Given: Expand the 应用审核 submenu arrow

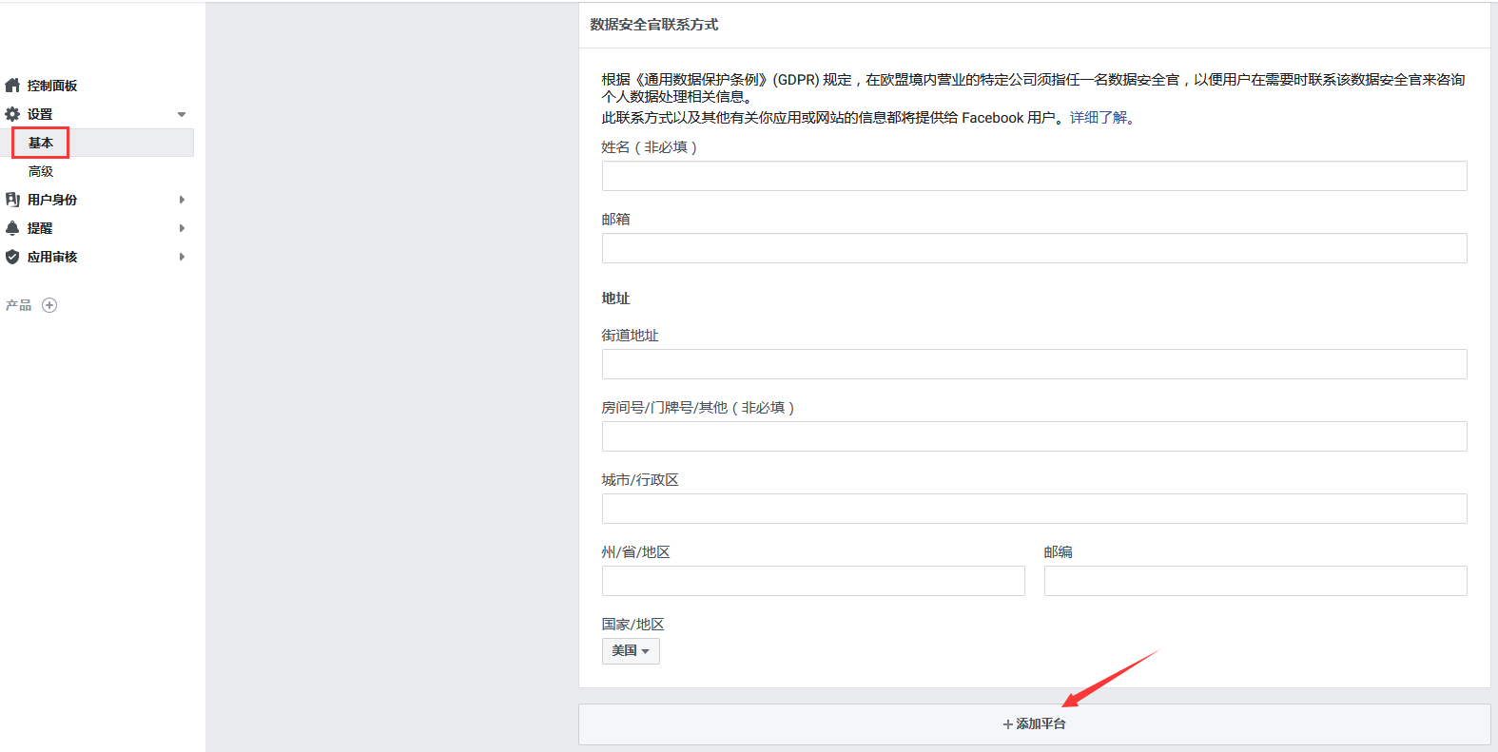Looking at the screenshot, I should 182,257.
